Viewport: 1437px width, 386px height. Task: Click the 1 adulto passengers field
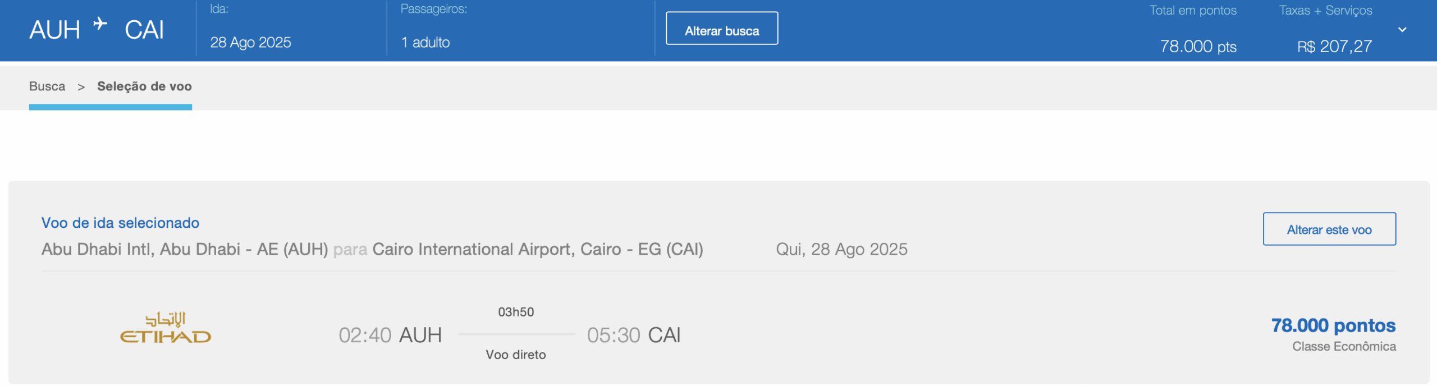point(425,43)
